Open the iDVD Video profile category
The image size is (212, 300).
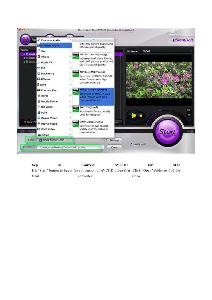[x=54, y=129]
